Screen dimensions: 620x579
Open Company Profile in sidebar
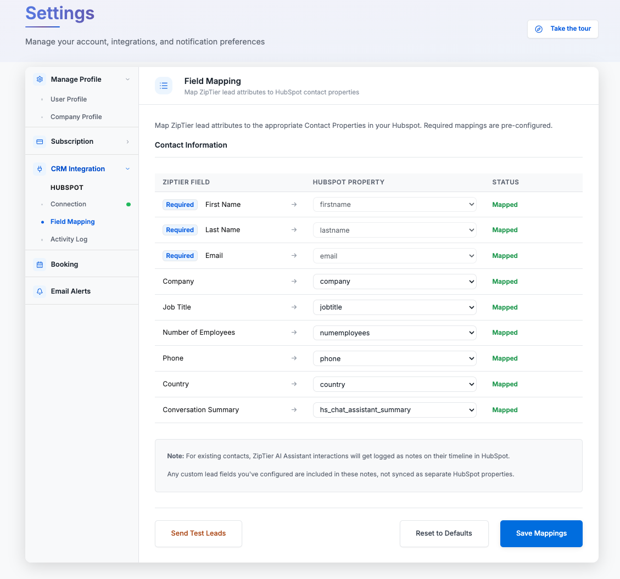pos(76,116)
